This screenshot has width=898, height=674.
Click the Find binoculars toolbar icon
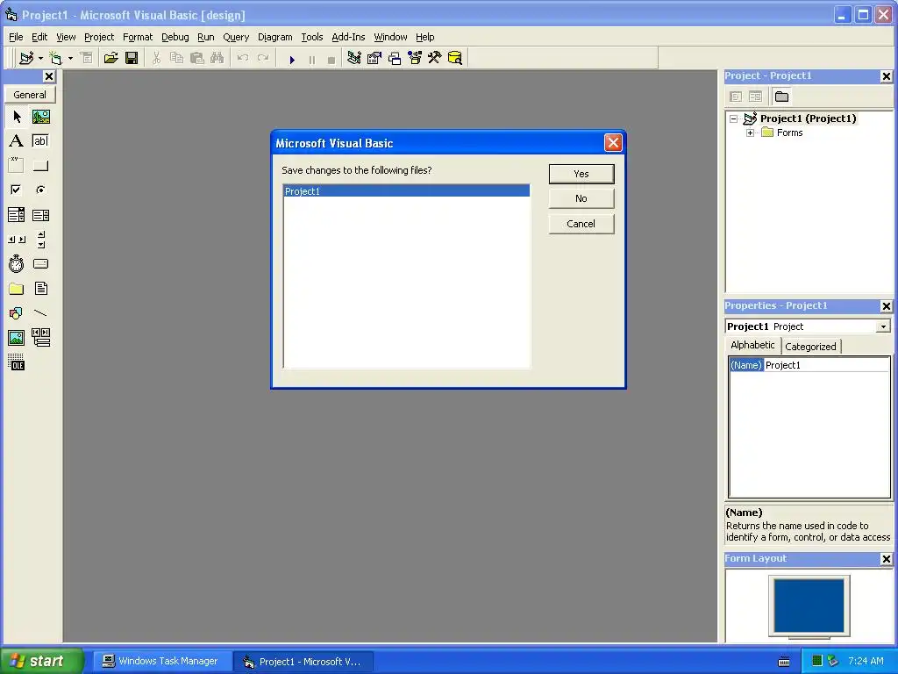(x=217, y=58)
